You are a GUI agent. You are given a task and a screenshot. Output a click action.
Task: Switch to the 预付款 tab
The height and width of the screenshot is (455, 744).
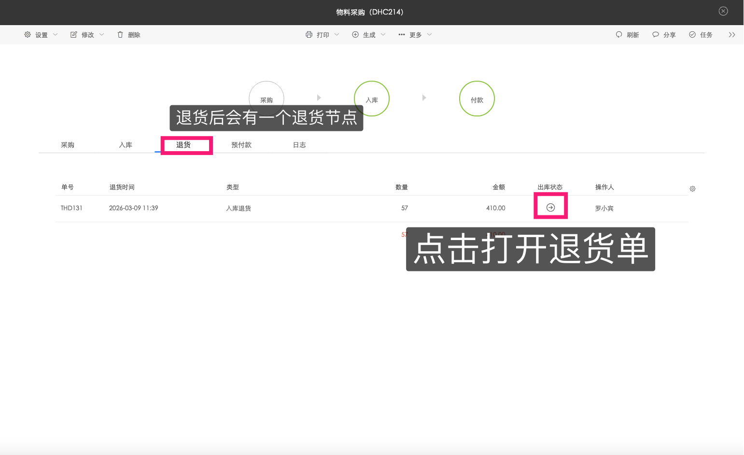241,144
